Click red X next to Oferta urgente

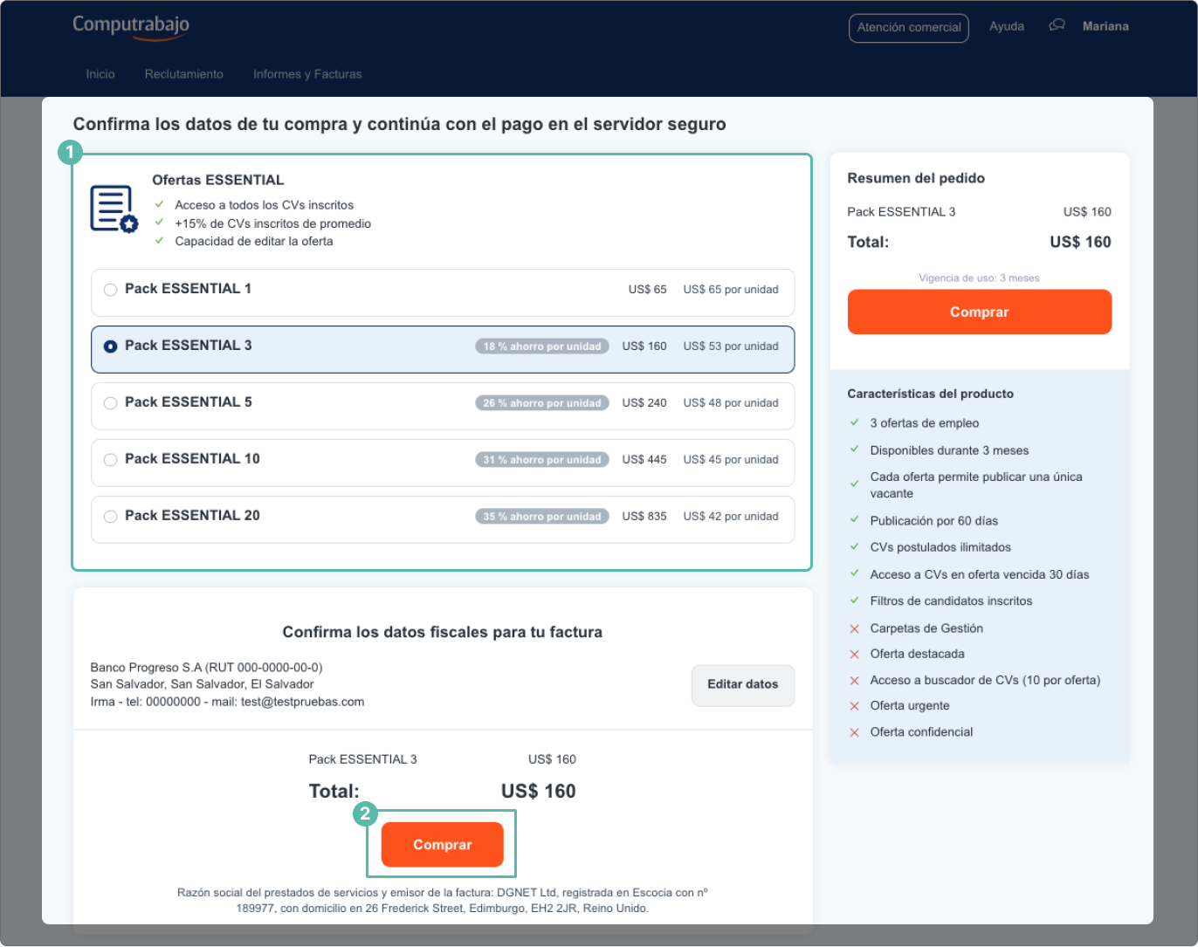[855, 706]
